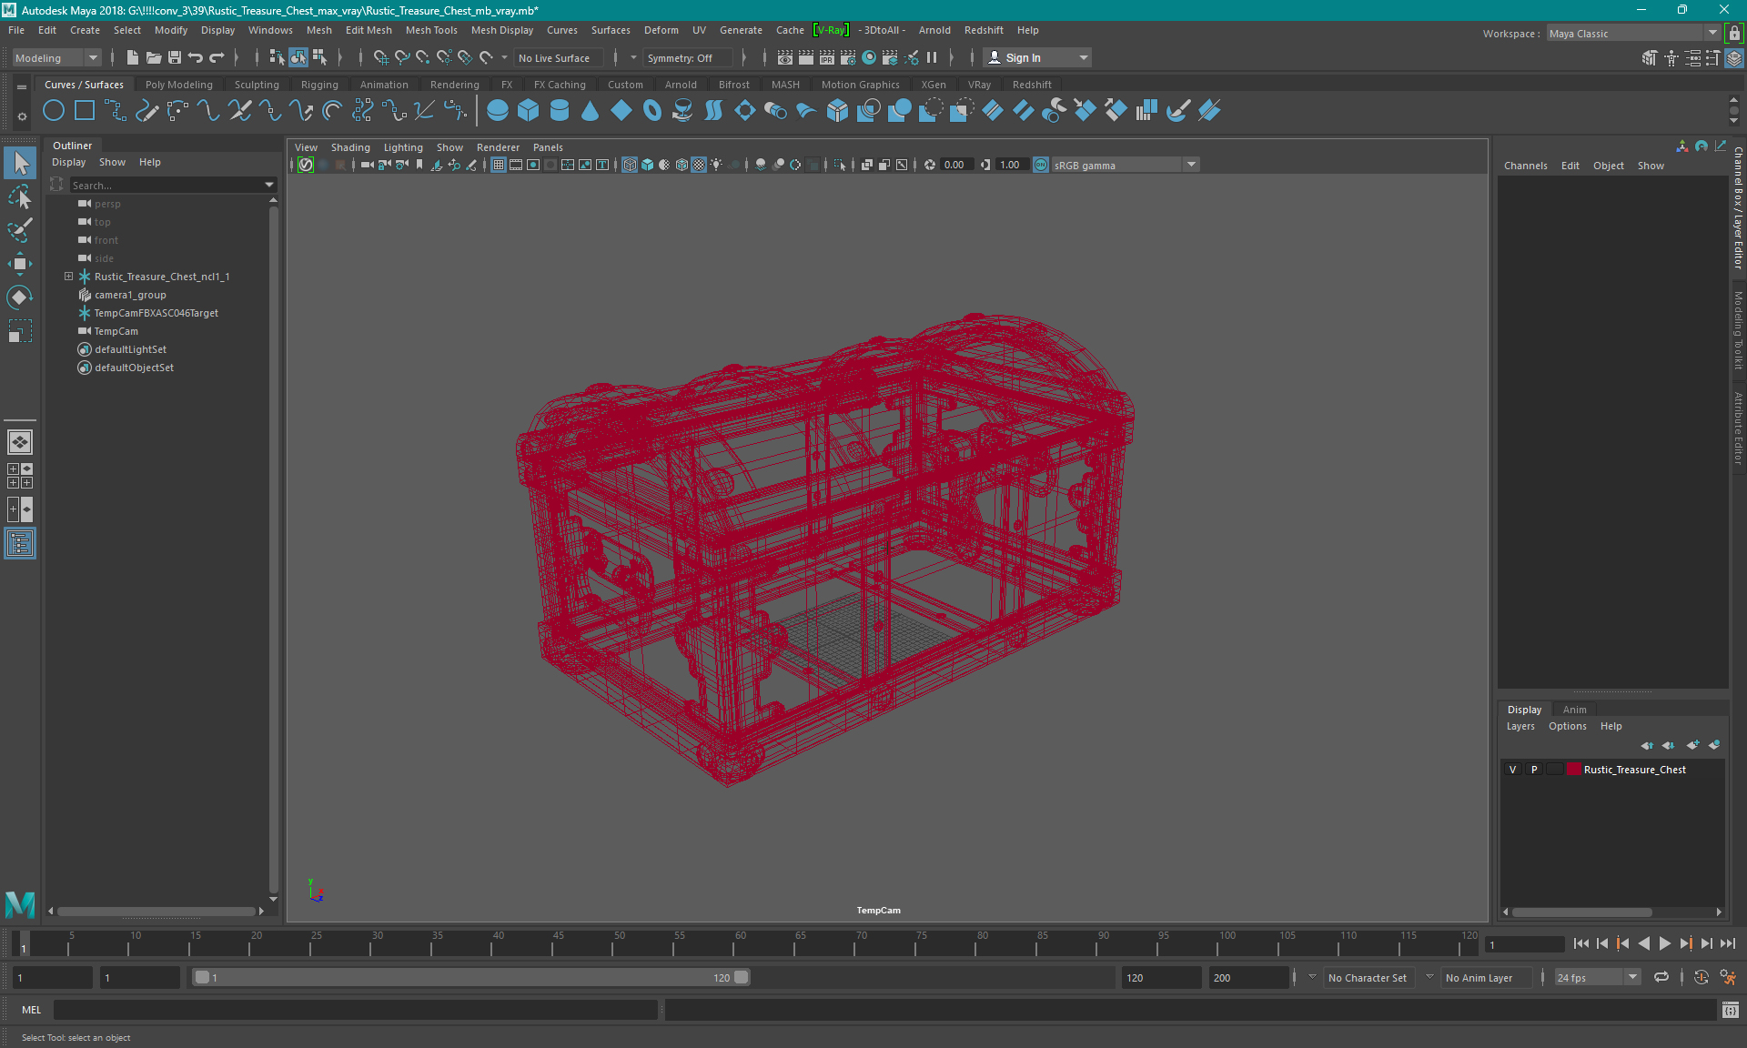Open the Outliner layout button

(20, 544)
